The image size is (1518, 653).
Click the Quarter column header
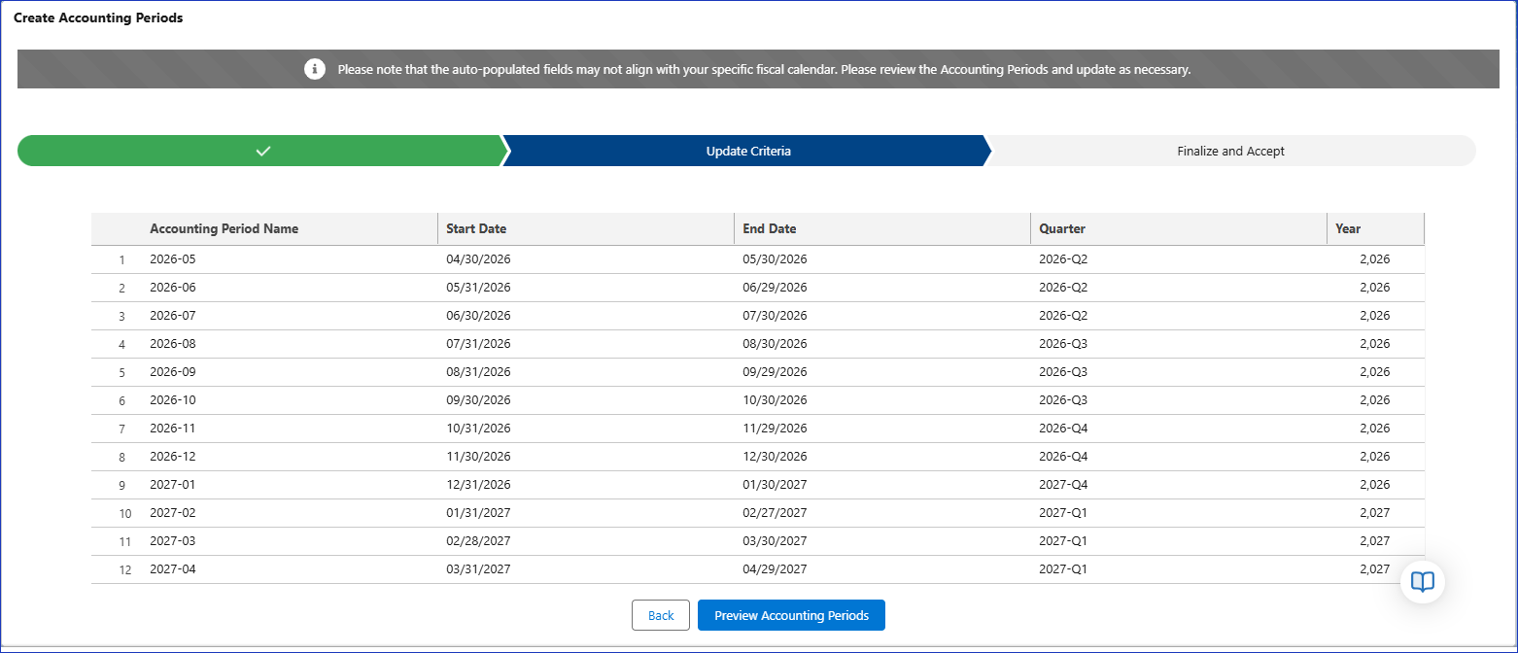coord(1061,229)
